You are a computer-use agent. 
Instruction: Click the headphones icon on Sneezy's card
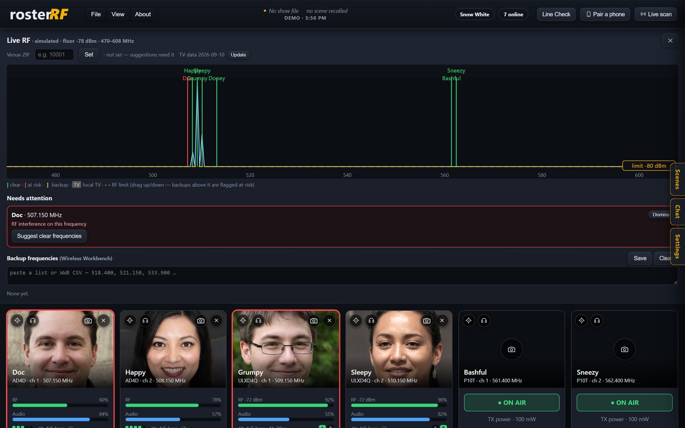coord(597,321)
